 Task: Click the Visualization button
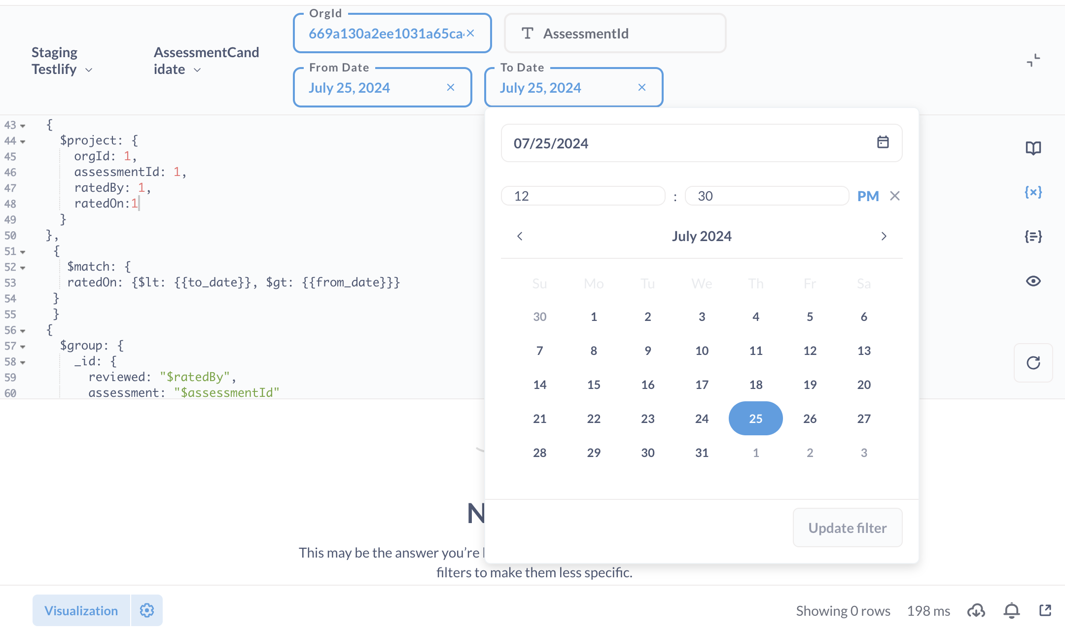[x=81, y=610]
